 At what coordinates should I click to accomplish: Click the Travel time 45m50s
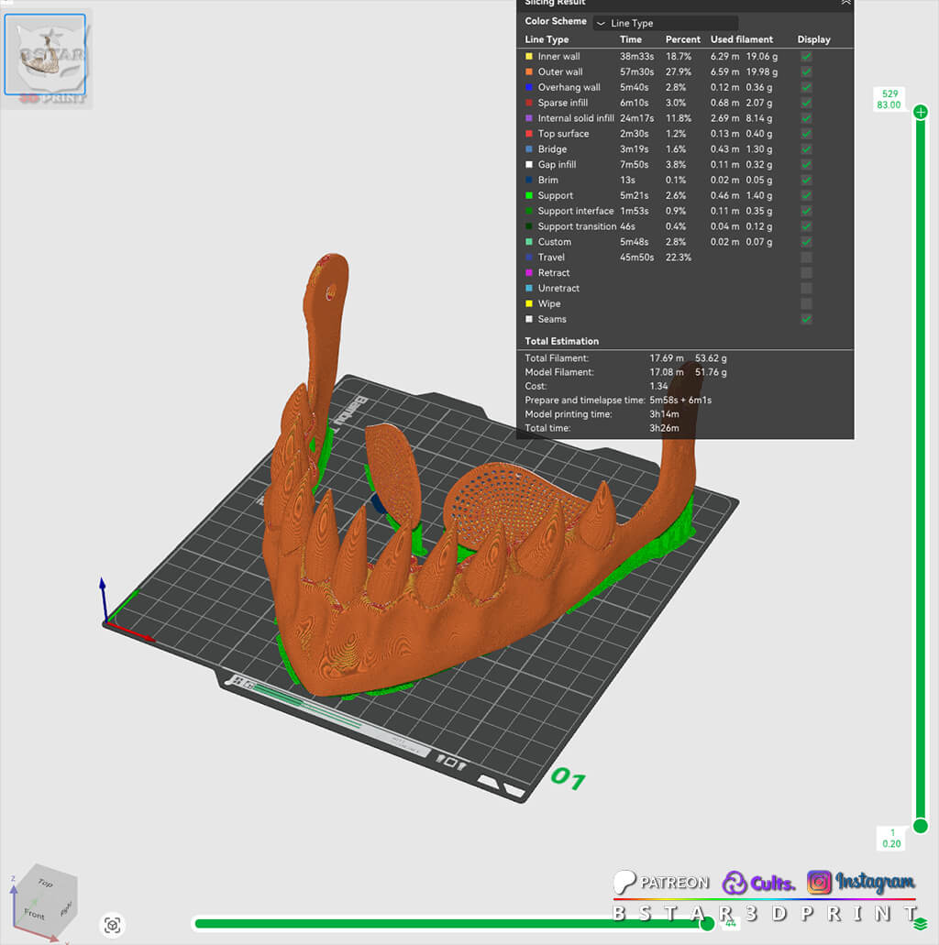point(637,258)
